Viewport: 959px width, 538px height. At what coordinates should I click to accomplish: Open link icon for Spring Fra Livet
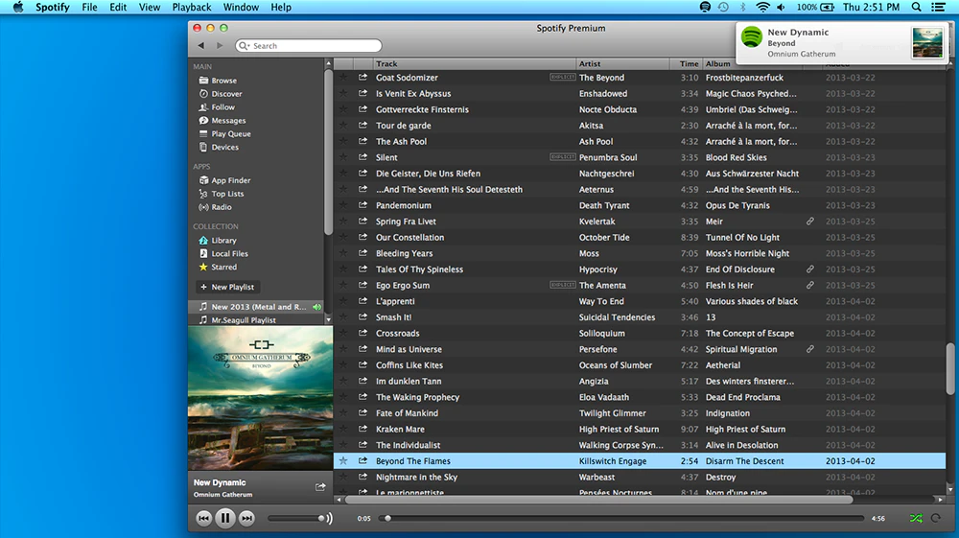point(809,222)
